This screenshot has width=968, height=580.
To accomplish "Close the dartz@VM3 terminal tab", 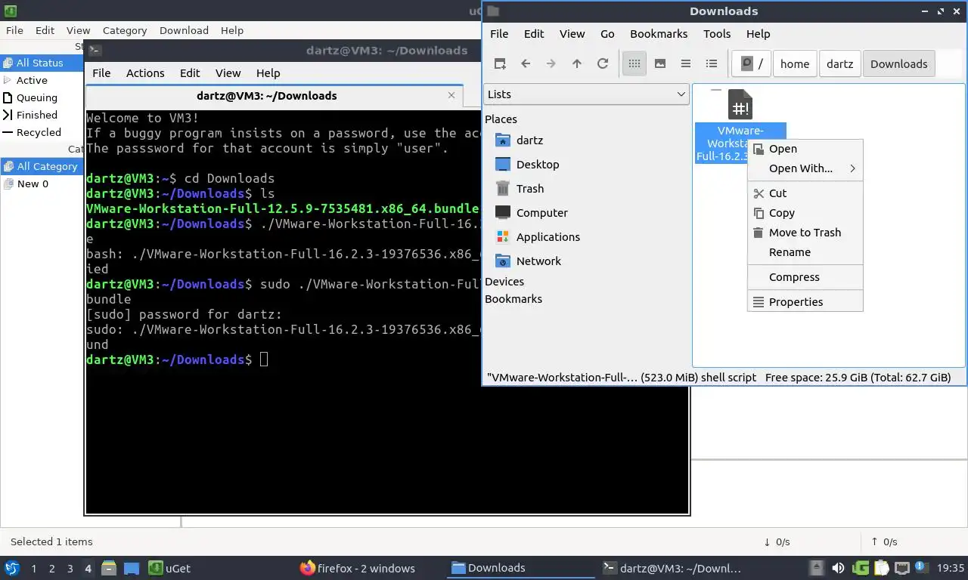I will coord(451,95).
